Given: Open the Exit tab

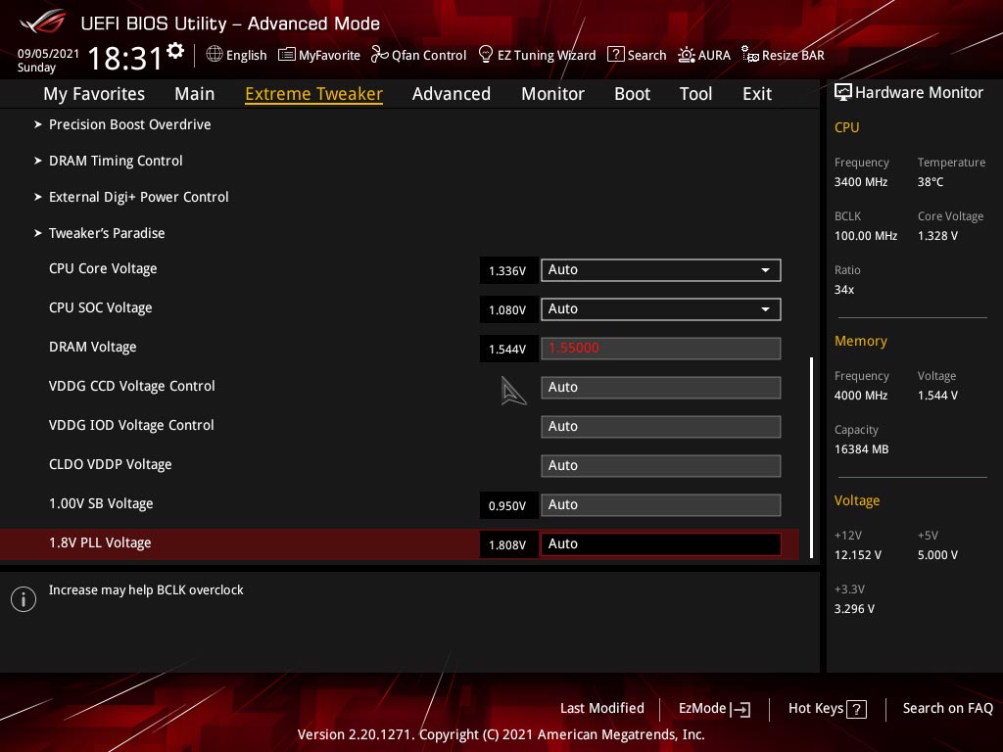Looking at the screenshot, I should 757,93.
